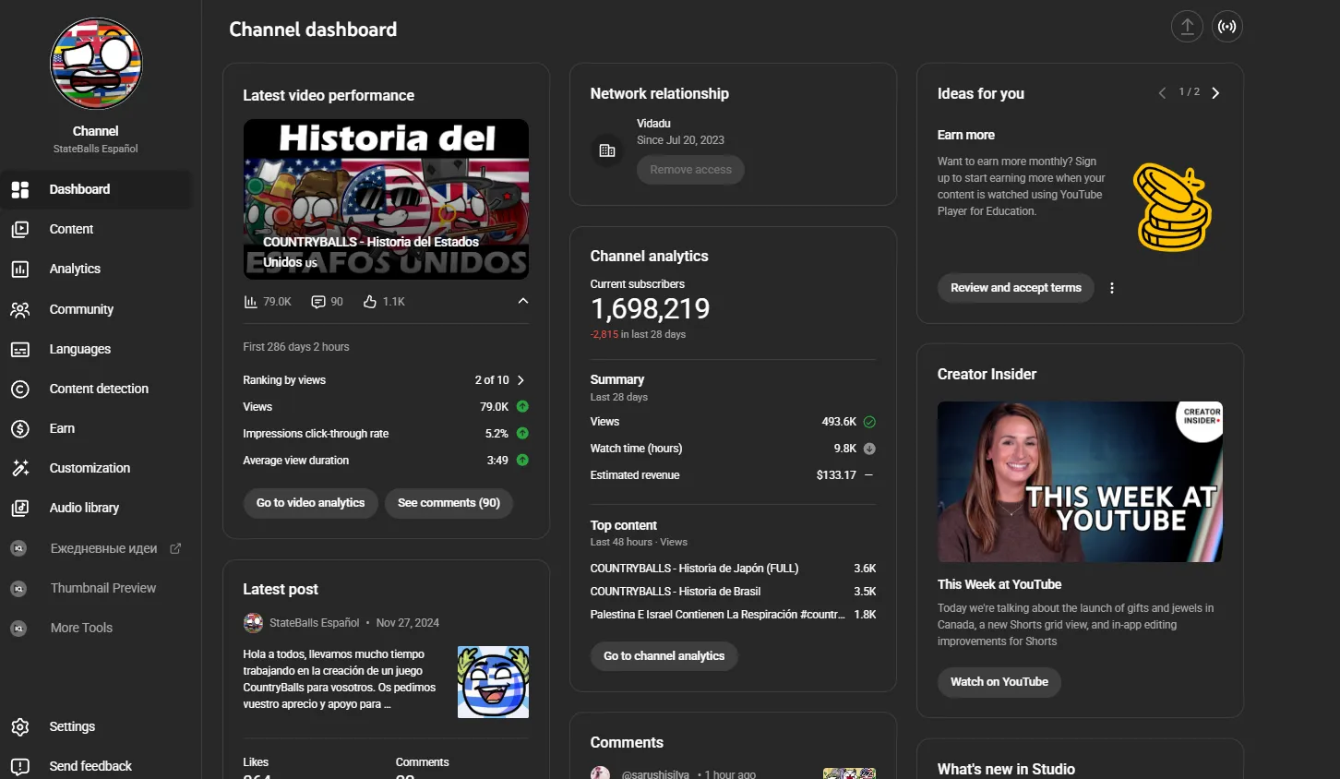Image resolution: width=1340 pixels, height=779 pixels.
Task: Open the three-dot menu on Ideas card
Action: 1112,288
